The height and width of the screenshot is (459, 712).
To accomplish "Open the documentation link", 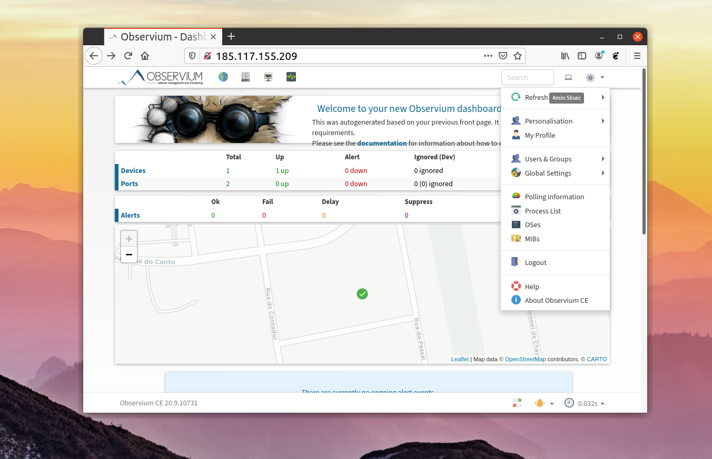I will [x=382, y=143].
